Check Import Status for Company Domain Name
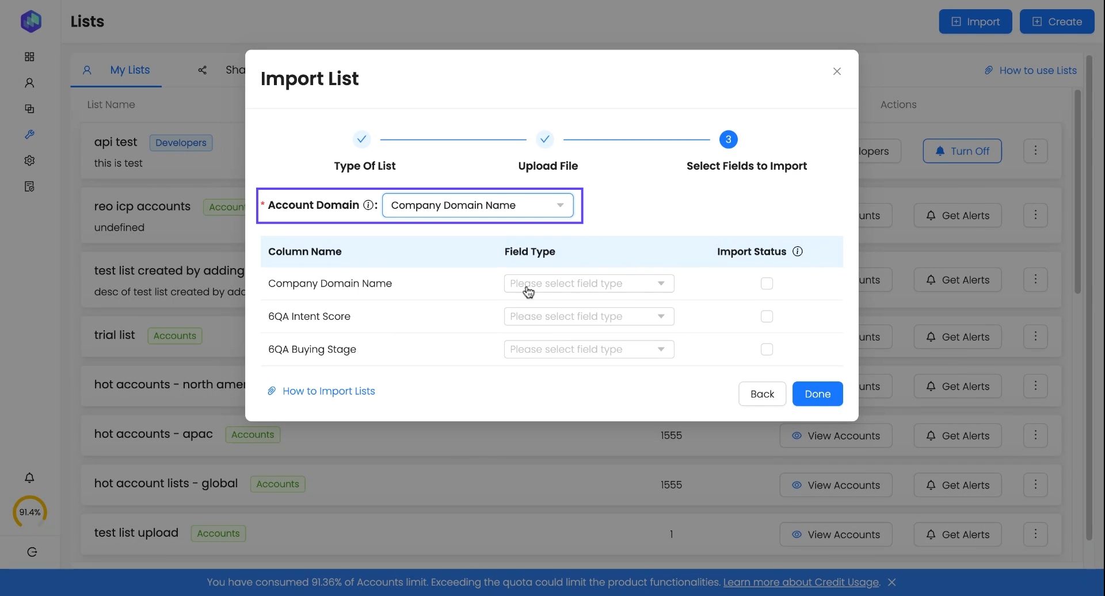Screen dimensions: 1105x596 [767, 284]
